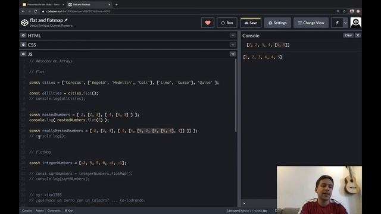Click the 'const reallyNestedNumbers' code line
381x214 pixels.
pos(113,131)
